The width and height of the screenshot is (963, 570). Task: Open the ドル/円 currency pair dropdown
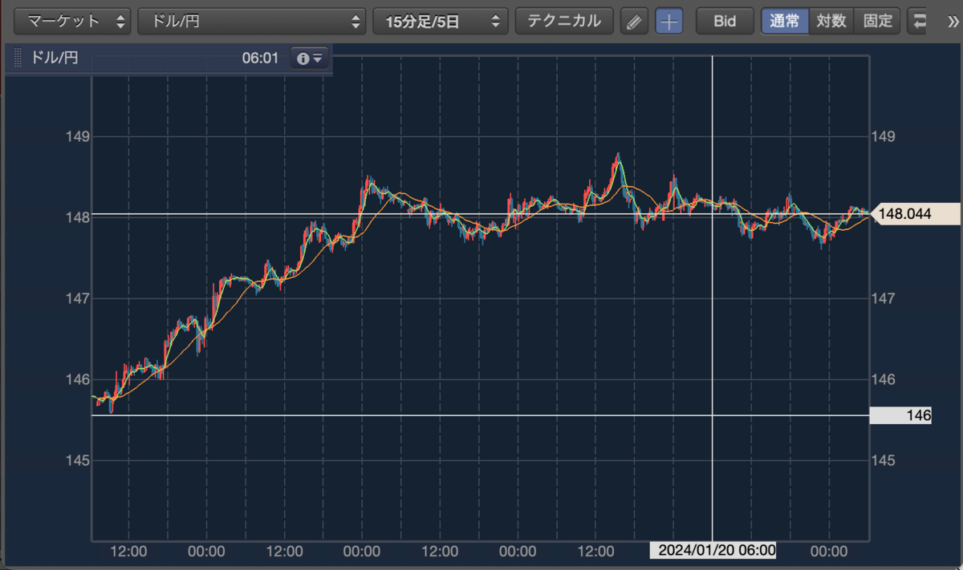(252, 22)
